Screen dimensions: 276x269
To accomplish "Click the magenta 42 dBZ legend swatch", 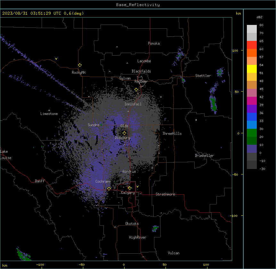I will [x=252, y=101].
